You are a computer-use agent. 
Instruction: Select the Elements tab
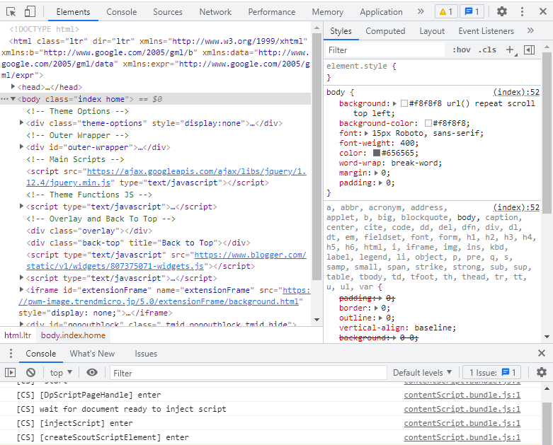tap(73, 12)
